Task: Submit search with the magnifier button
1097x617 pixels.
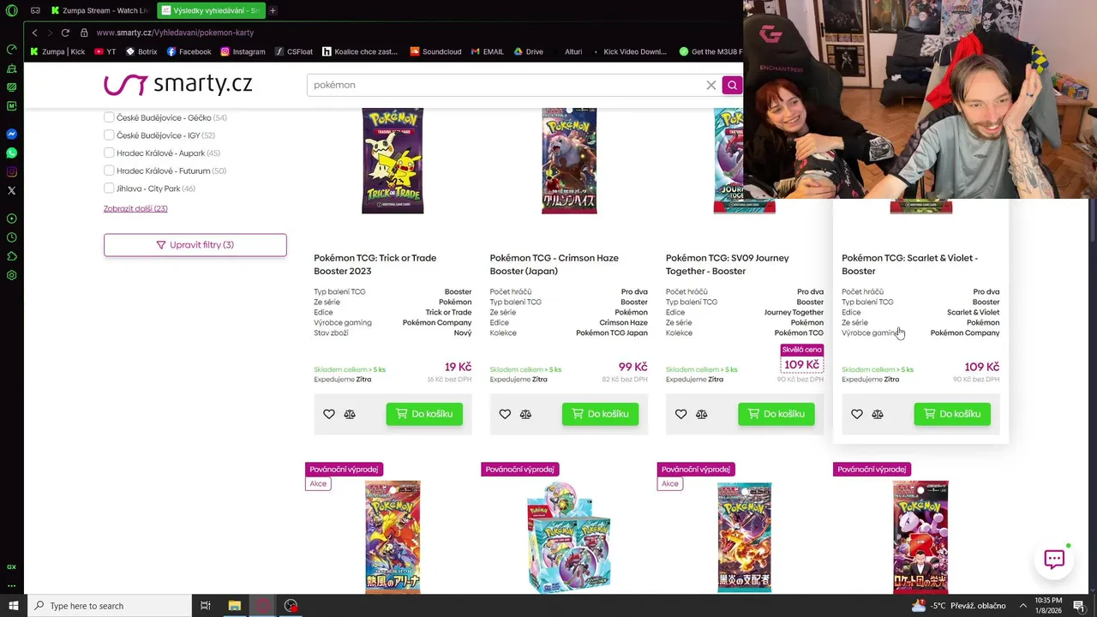Action: (x=732, y=85)
